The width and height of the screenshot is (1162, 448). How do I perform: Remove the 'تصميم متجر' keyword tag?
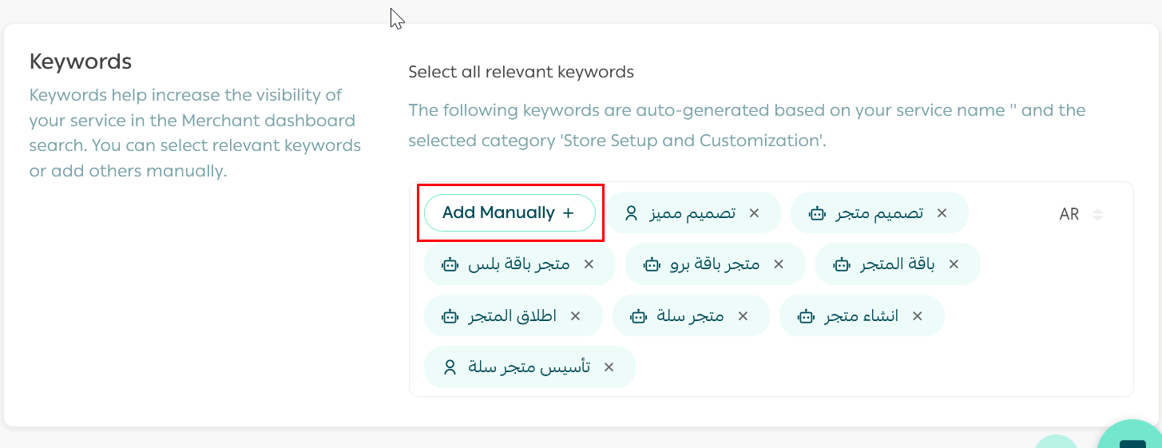942,213
